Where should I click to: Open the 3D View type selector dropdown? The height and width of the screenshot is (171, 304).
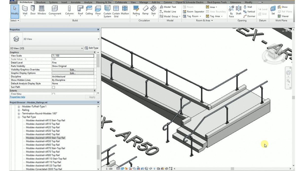(98, 39)
